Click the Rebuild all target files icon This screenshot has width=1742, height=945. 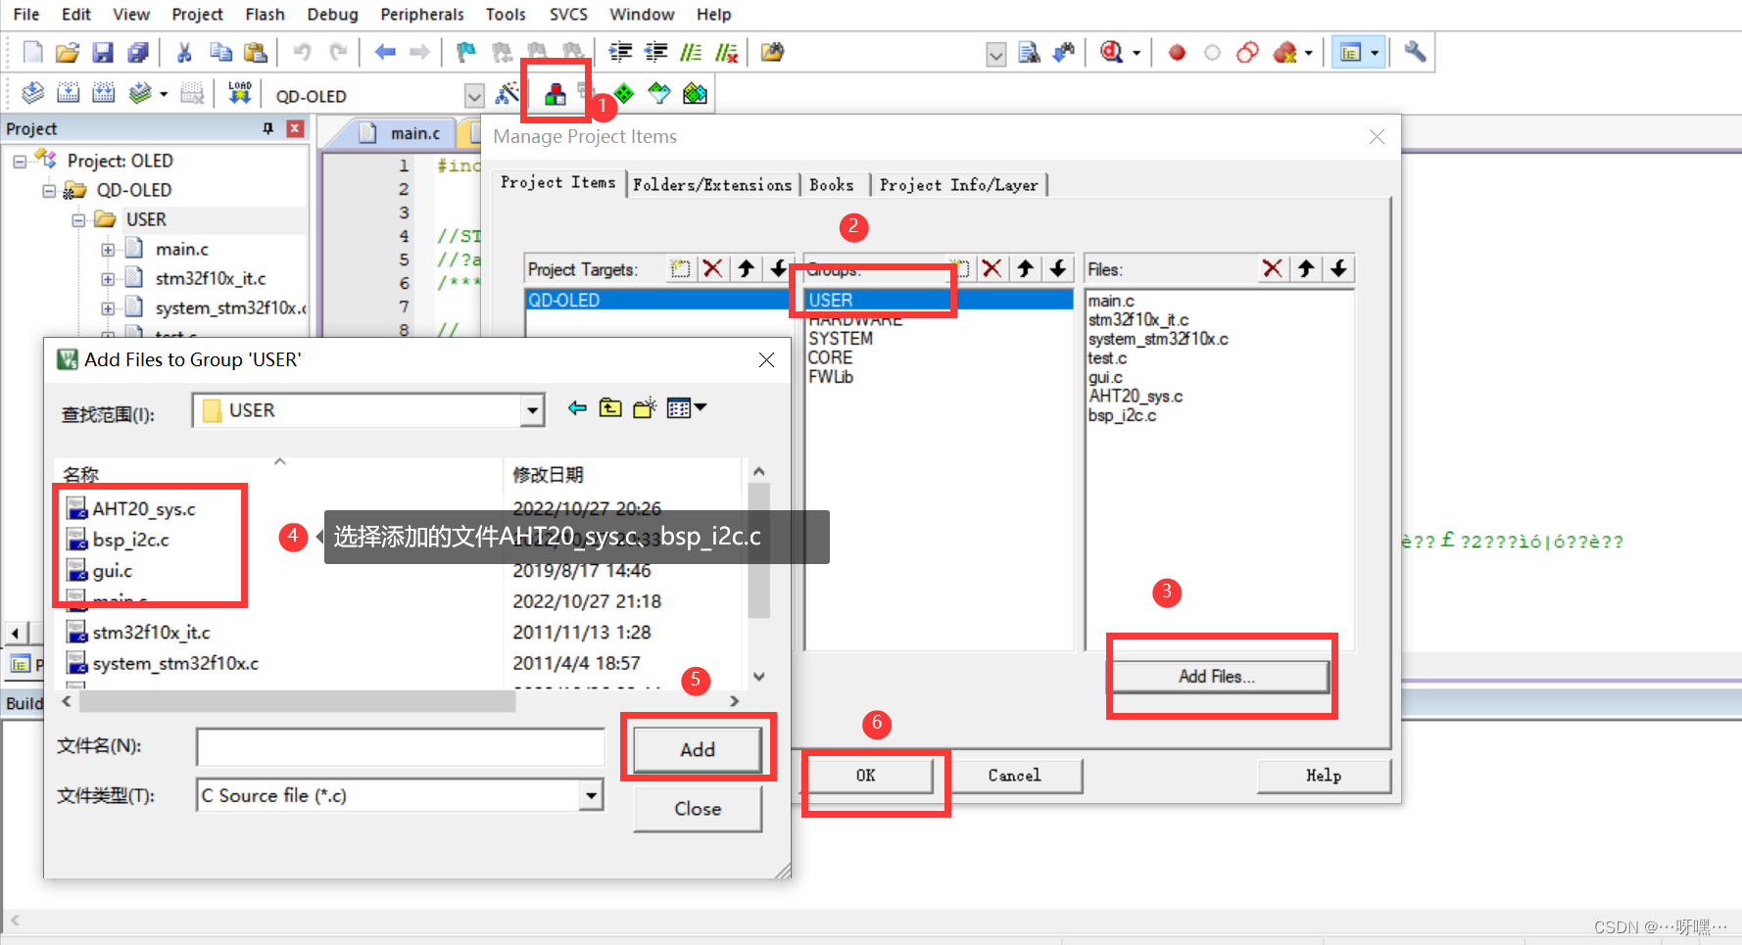(103, 93)
